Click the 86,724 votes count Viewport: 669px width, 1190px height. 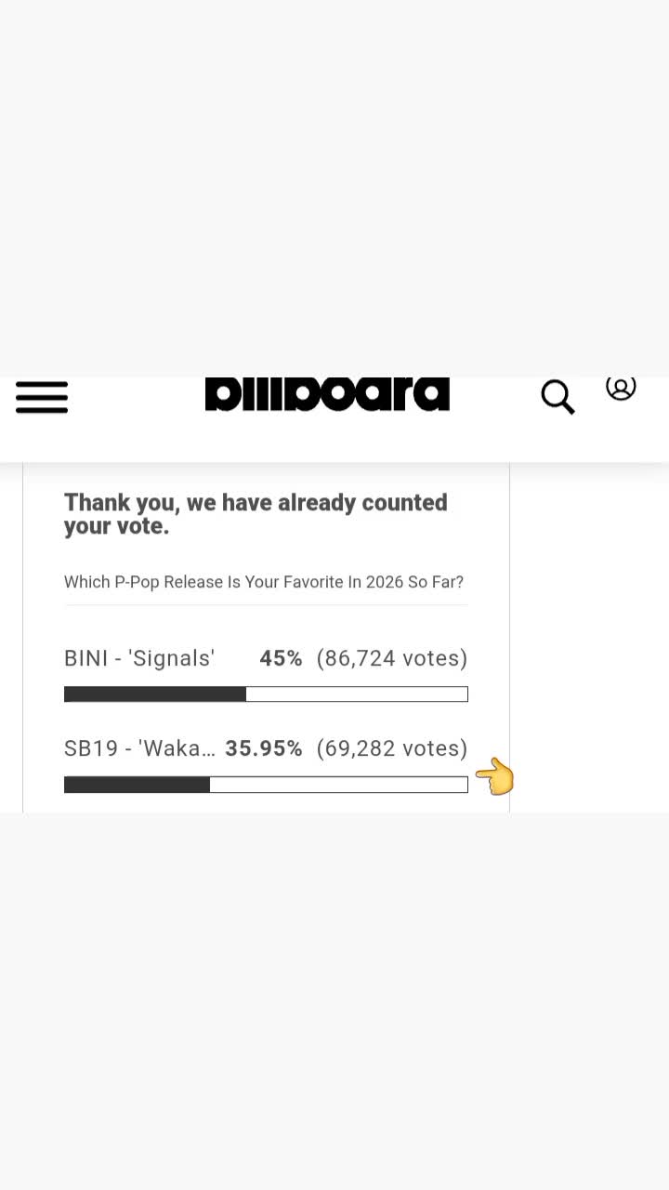[x=392, y=658]
